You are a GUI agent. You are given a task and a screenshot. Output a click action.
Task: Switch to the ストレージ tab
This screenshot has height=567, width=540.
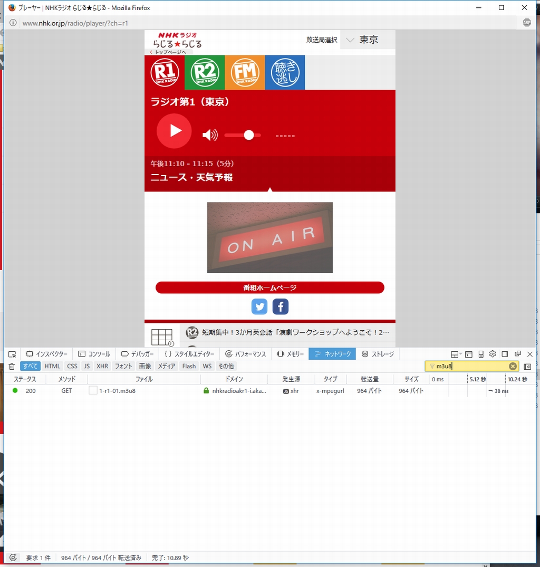(x=378, y=354)
